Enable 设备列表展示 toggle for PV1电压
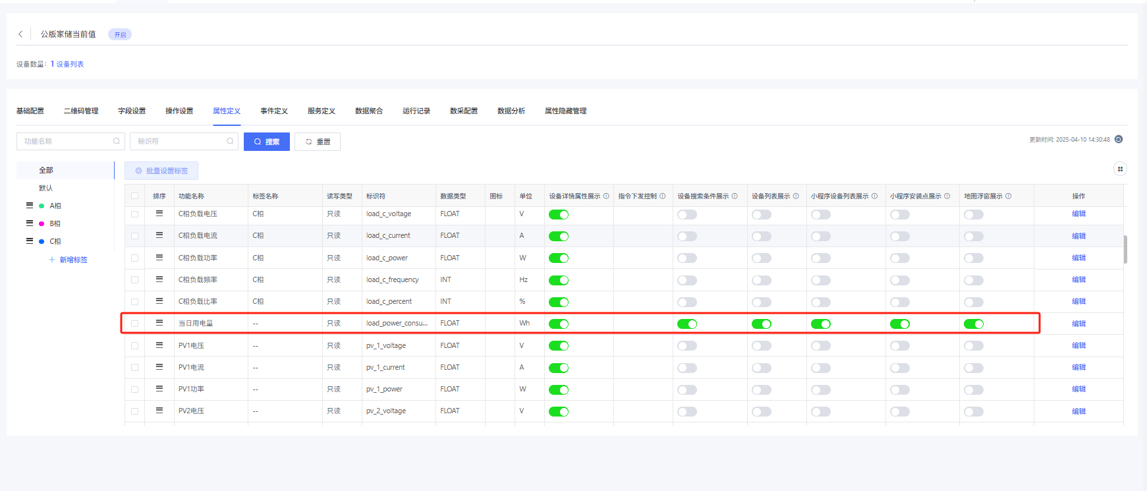This screenshot has height=491, width=1147. pyautogui.click(x=761, y=346)
